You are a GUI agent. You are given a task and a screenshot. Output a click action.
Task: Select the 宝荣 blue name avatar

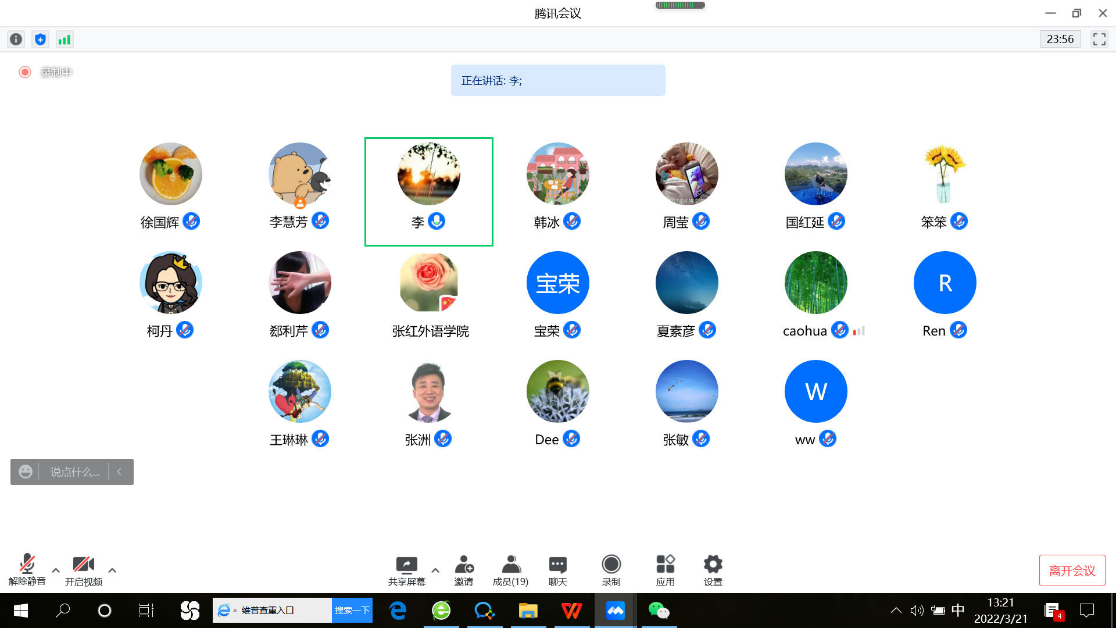558,283
